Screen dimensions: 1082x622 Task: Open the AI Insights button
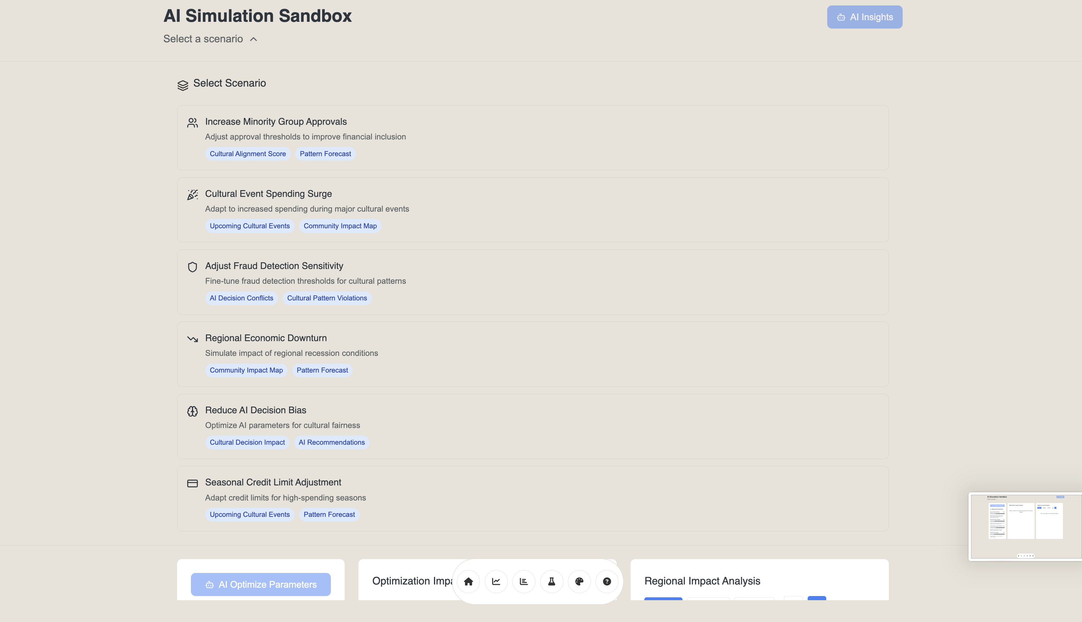coord(864,17)
